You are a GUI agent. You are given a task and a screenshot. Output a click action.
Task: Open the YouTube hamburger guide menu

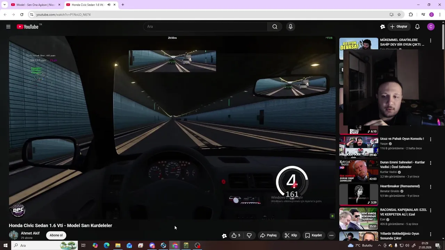(8, 27)
